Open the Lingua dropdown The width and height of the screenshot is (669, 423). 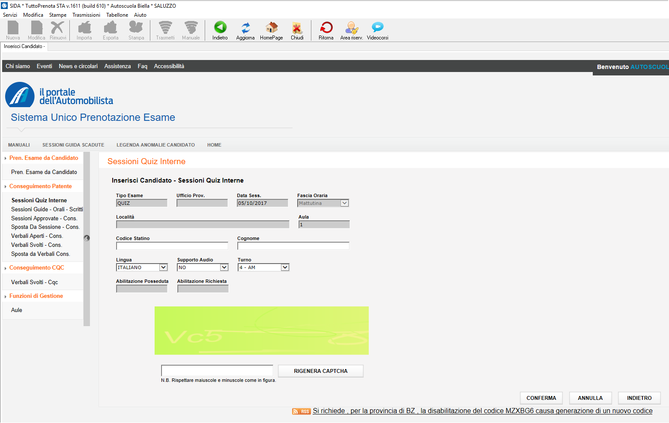tap(163, 267)
